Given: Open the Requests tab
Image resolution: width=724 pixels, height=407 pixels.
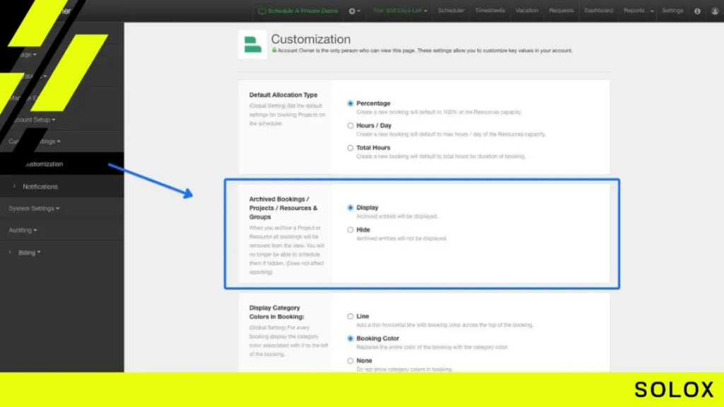Looking at the screenshot, I should tap(561, 10).
